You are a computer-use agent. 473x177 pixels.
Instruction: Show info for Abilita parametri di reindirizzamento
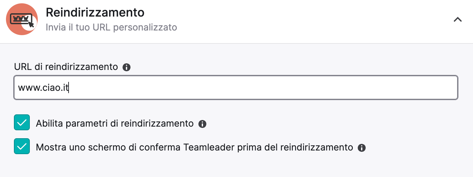(x=202, y=124)
